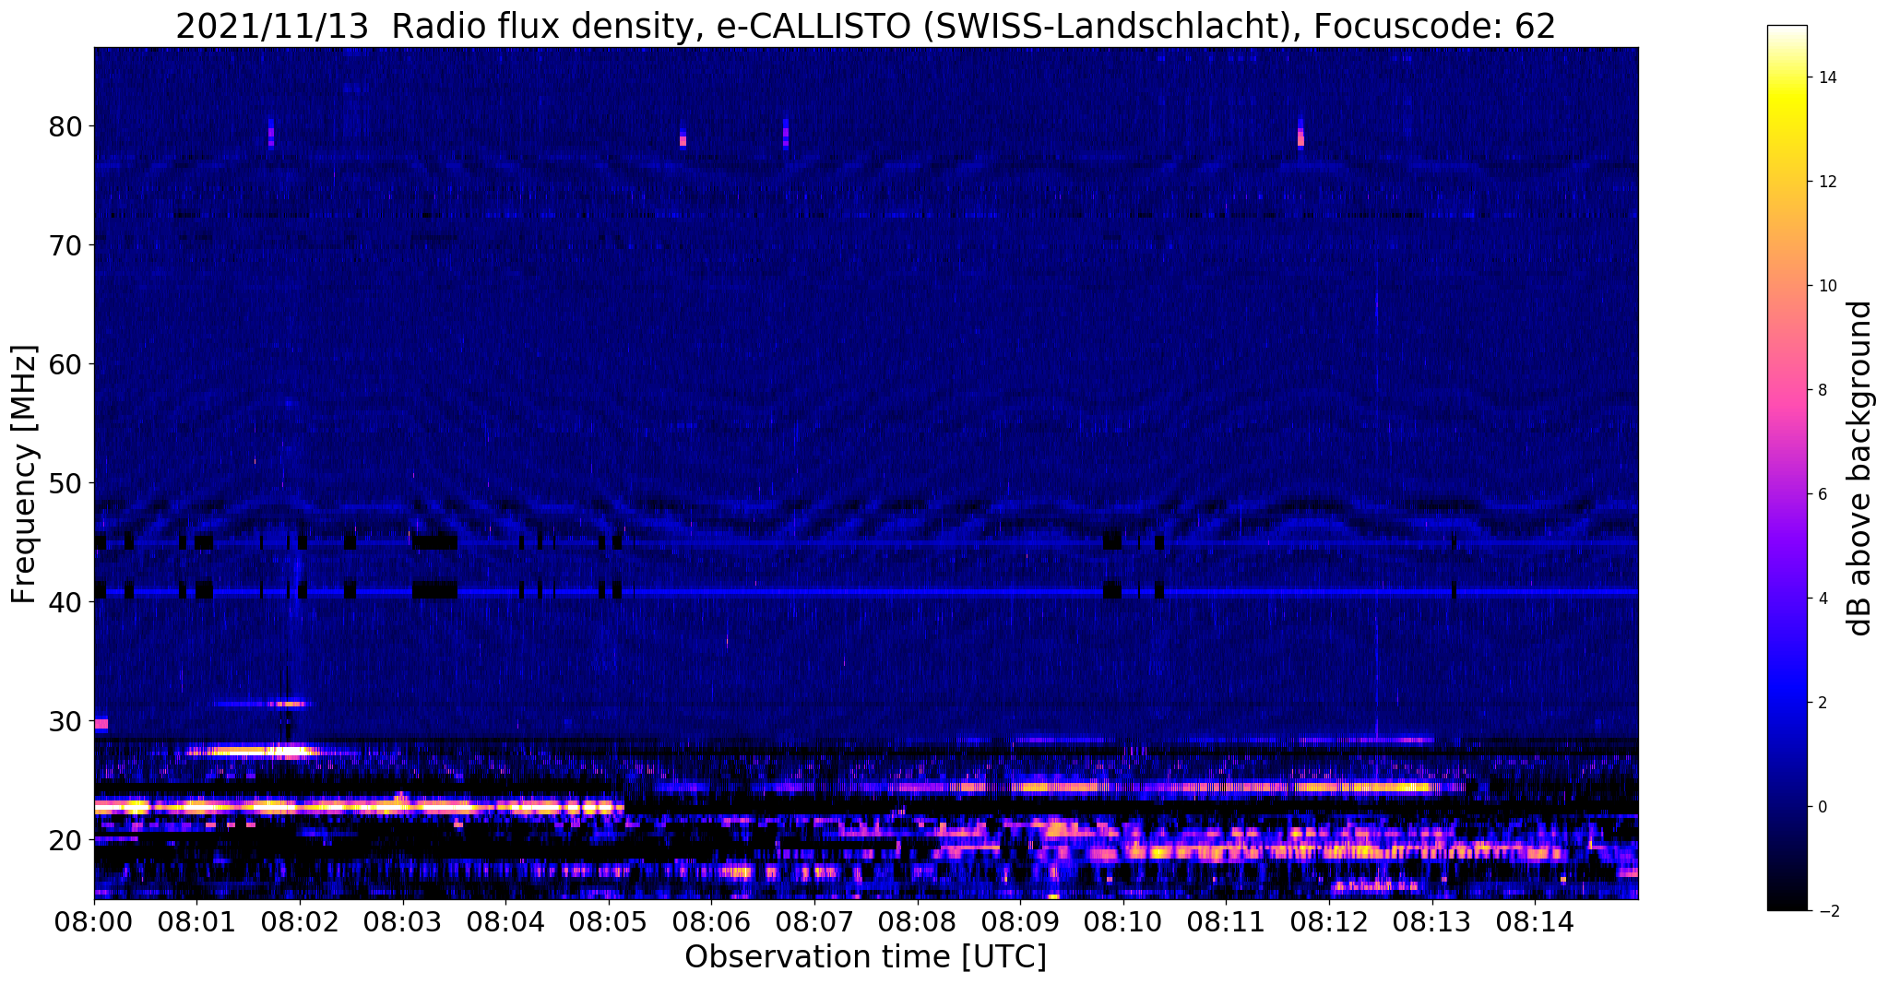This screenshot has width=1888, height=984.
Task: Click the 08:08 time tick label
Action: (917, 921)
